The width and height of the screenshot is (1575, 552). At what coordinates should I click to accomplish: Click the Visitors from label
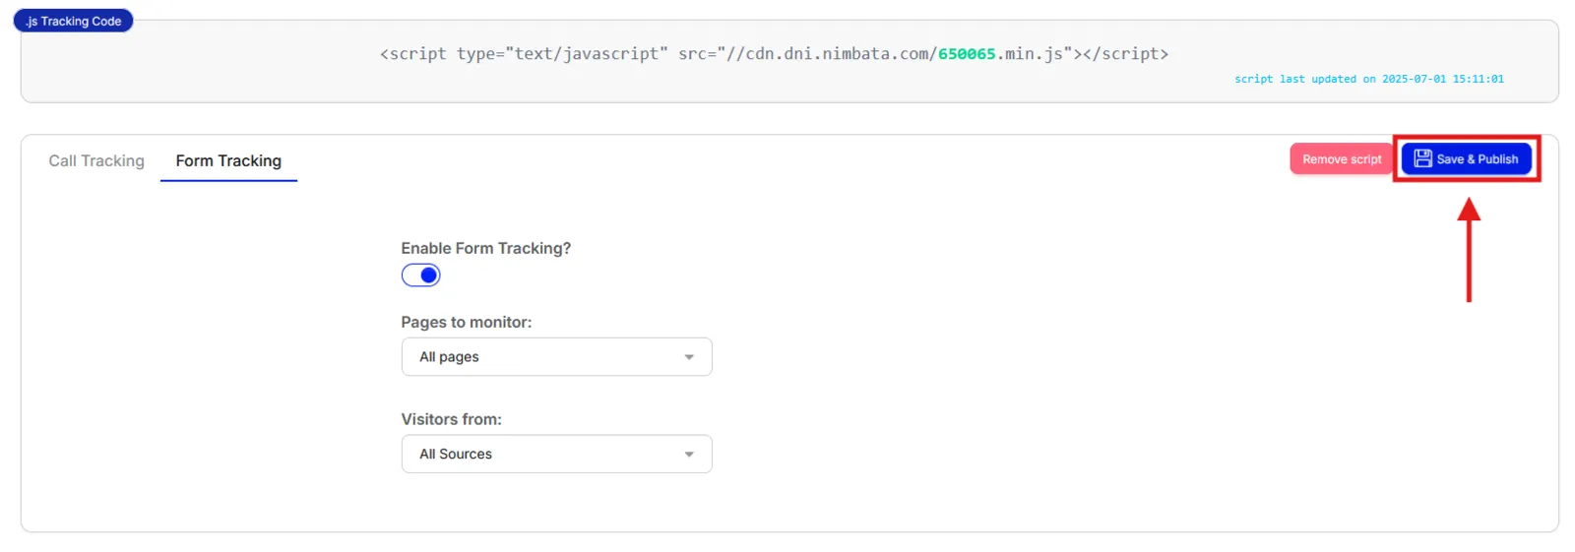tap(452, 419)
